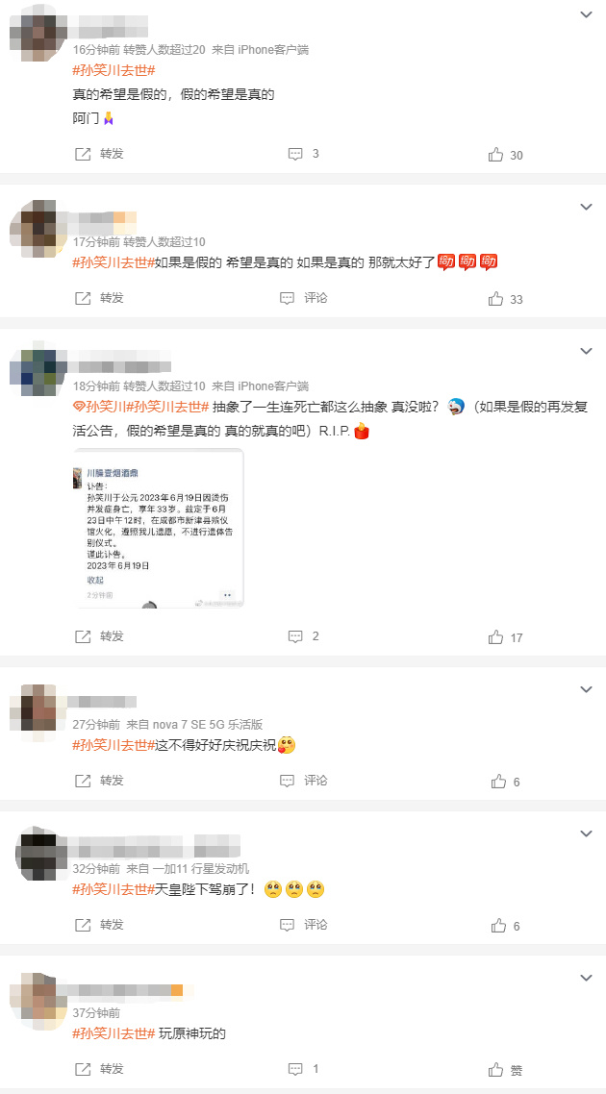Comment on post about 天皇陛下驾崩了

point(304,925)
